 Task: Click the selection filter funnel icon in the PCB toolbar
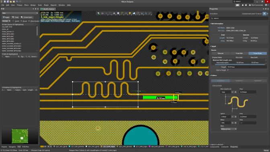98,13
